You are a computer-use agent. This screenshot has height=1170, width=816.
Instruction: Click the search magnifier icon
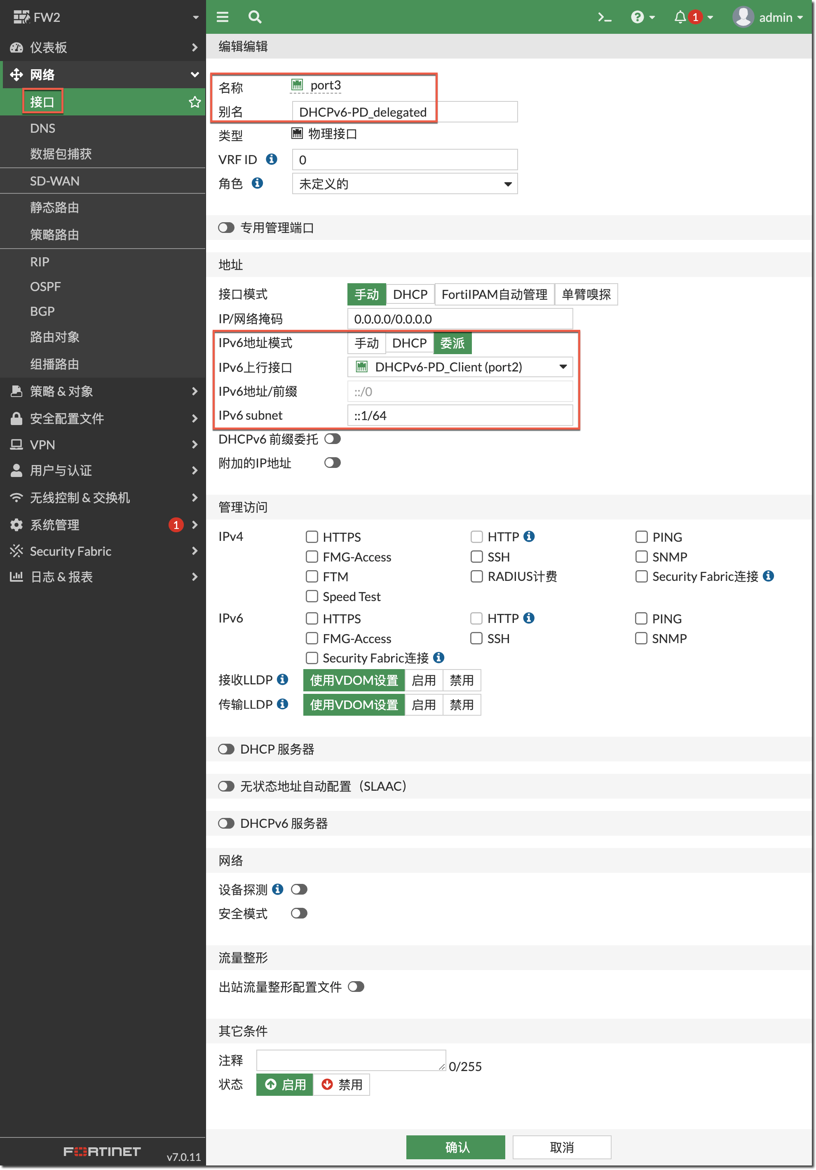click(255, 17)
